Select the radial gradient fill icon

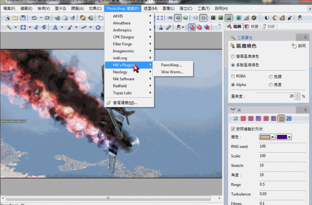click(266, 118)
